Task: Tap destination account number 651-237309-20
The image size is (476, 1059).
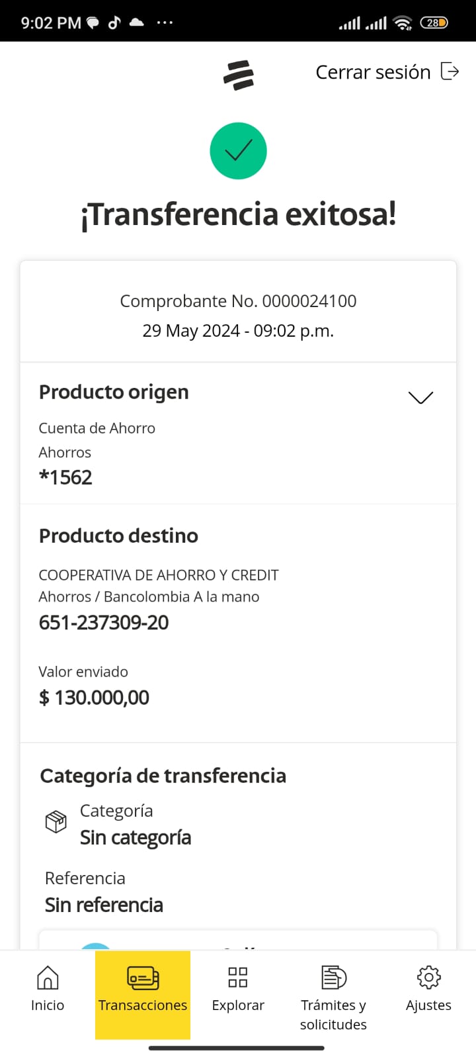Action: click(x=104, y=623)
